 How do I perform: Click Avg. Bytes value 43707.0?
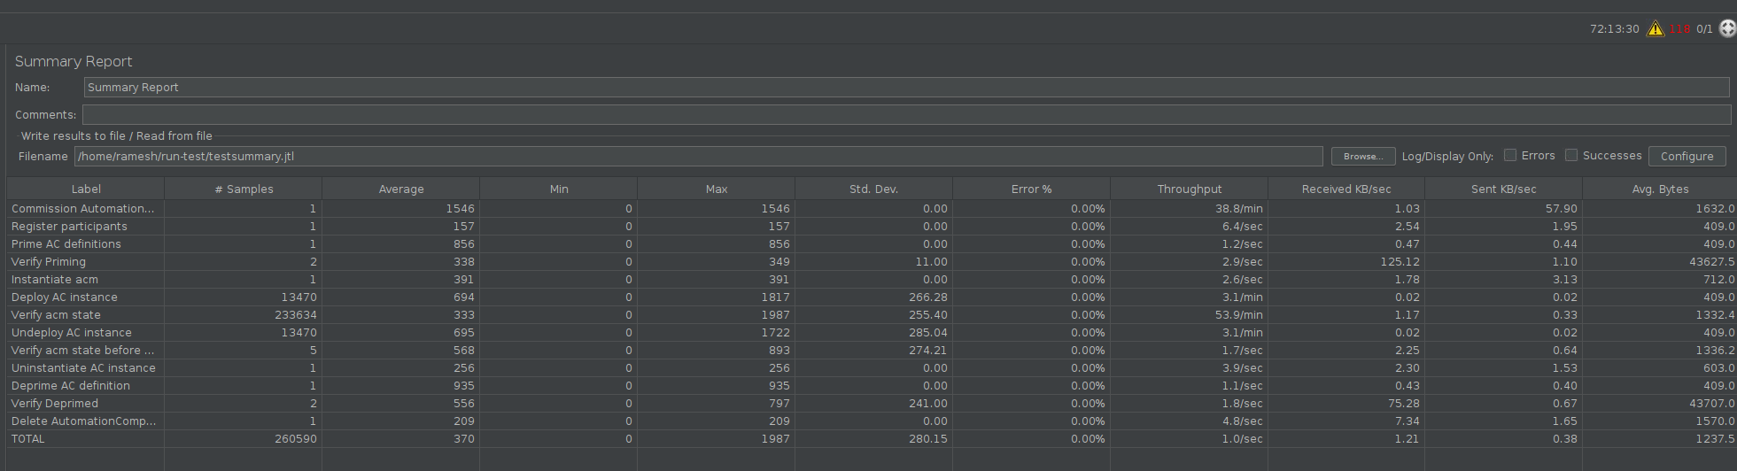pos(1711,403)
